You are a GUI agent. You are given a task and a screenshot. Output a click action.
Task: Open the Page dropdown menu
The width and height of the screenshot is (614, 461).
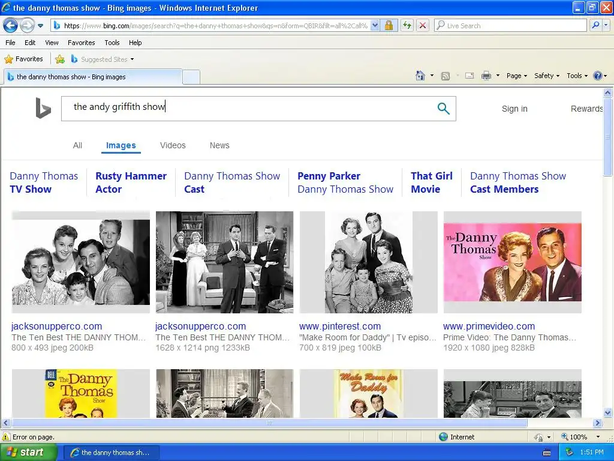[516, 76]
